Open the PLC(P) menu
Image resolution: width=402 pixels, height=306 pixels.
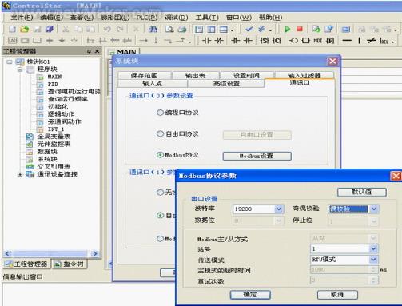pyautogui.click(x=147, y=18)
